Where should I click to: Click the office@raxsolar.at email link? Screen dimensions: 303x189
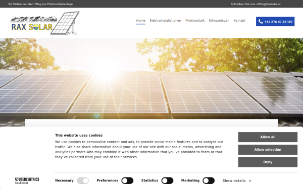point(268,4)
